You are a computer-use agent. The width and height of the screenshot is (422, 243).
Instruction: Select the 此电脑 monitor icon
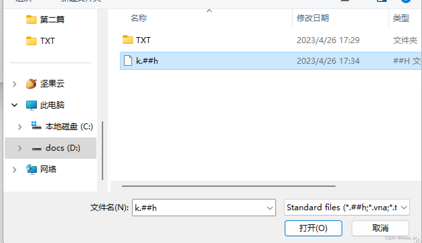(31, 105)
